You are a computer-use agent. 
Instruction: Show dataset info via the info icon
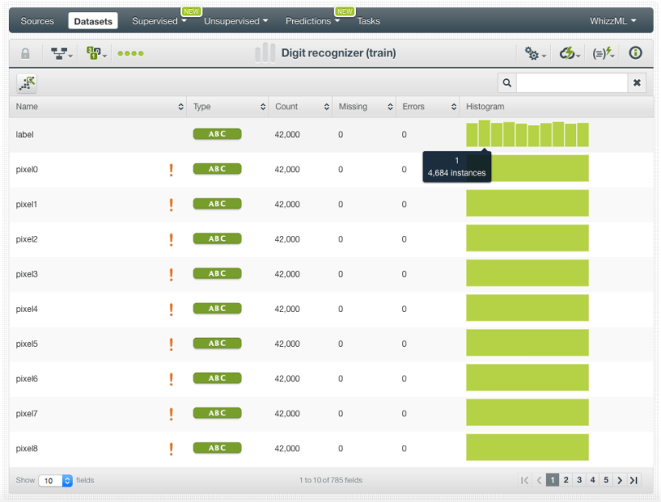[635, 54]
